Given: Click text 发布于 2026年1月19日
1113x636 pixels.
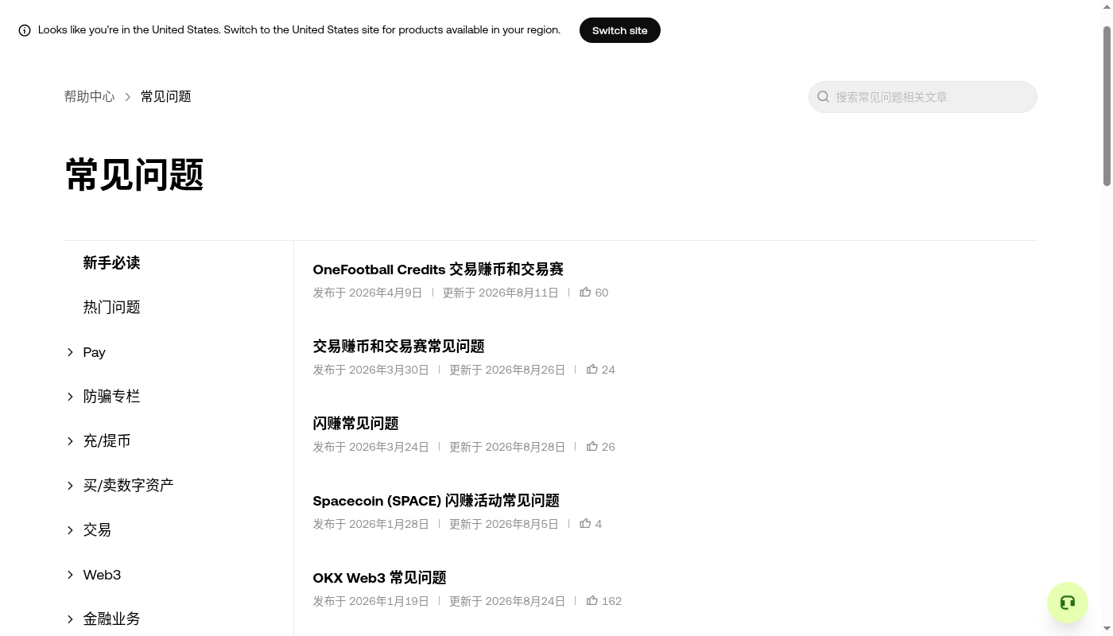Looking at the screenshot, I should point(370,601).
